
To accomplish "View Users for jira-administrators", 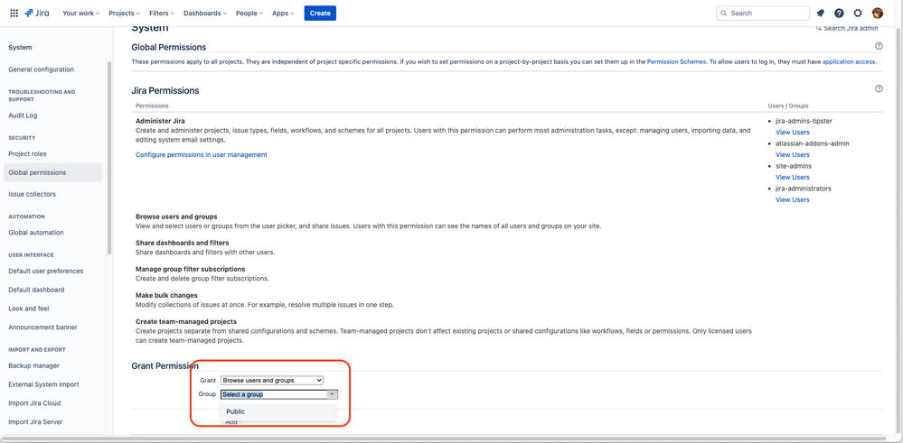I will (x=793, y=200).
